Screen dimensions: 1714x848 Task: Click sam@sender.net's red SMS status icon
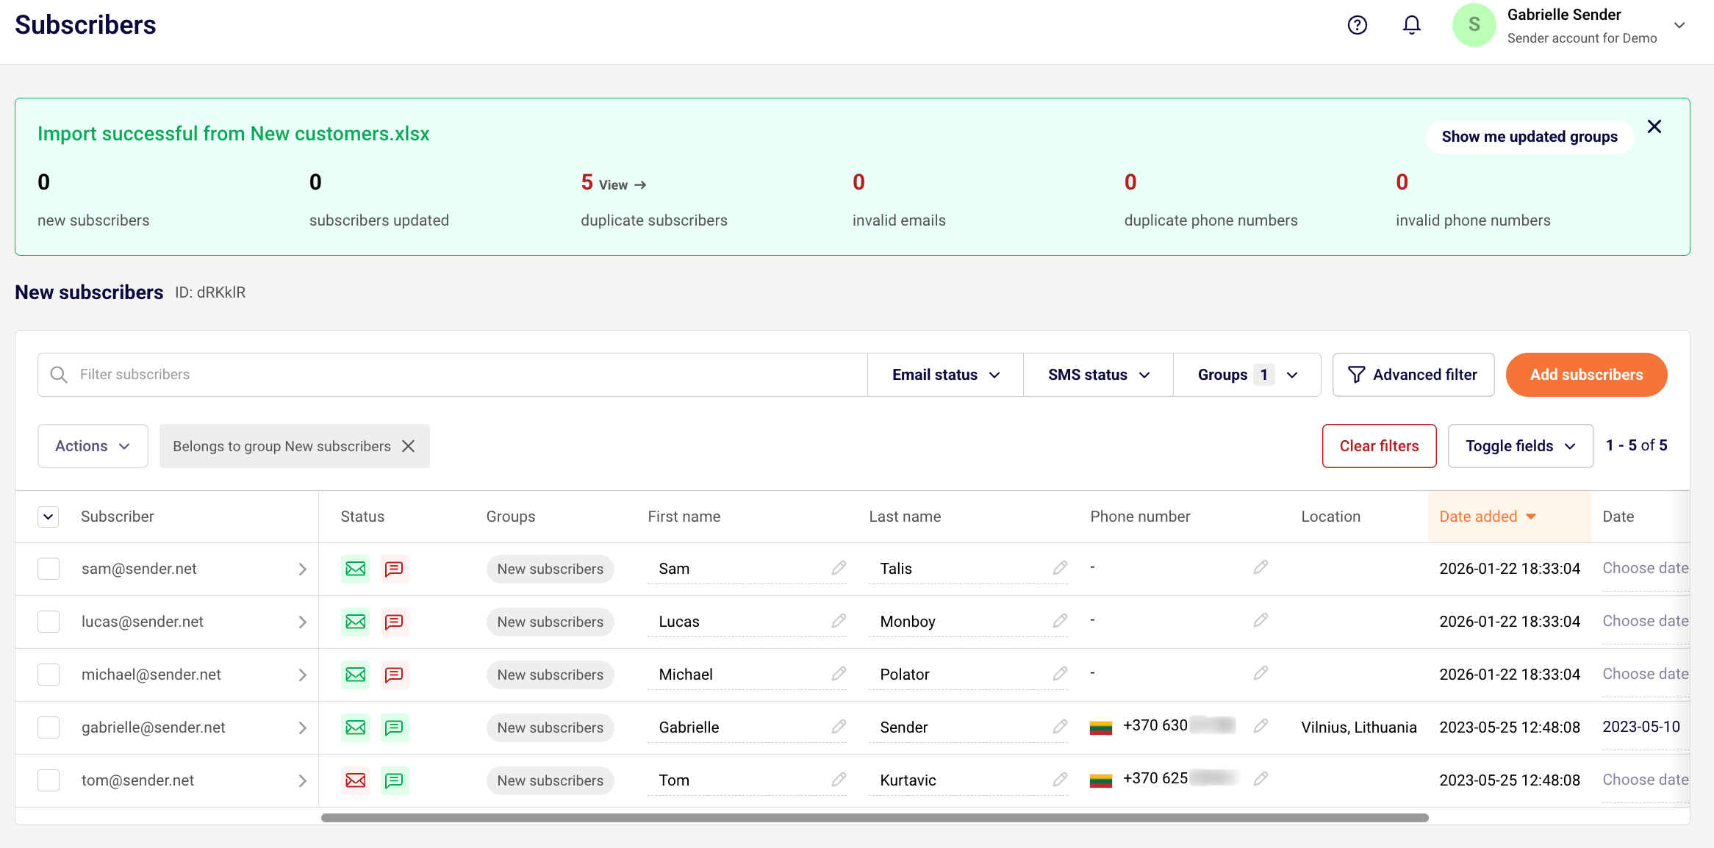click(394, 569)
